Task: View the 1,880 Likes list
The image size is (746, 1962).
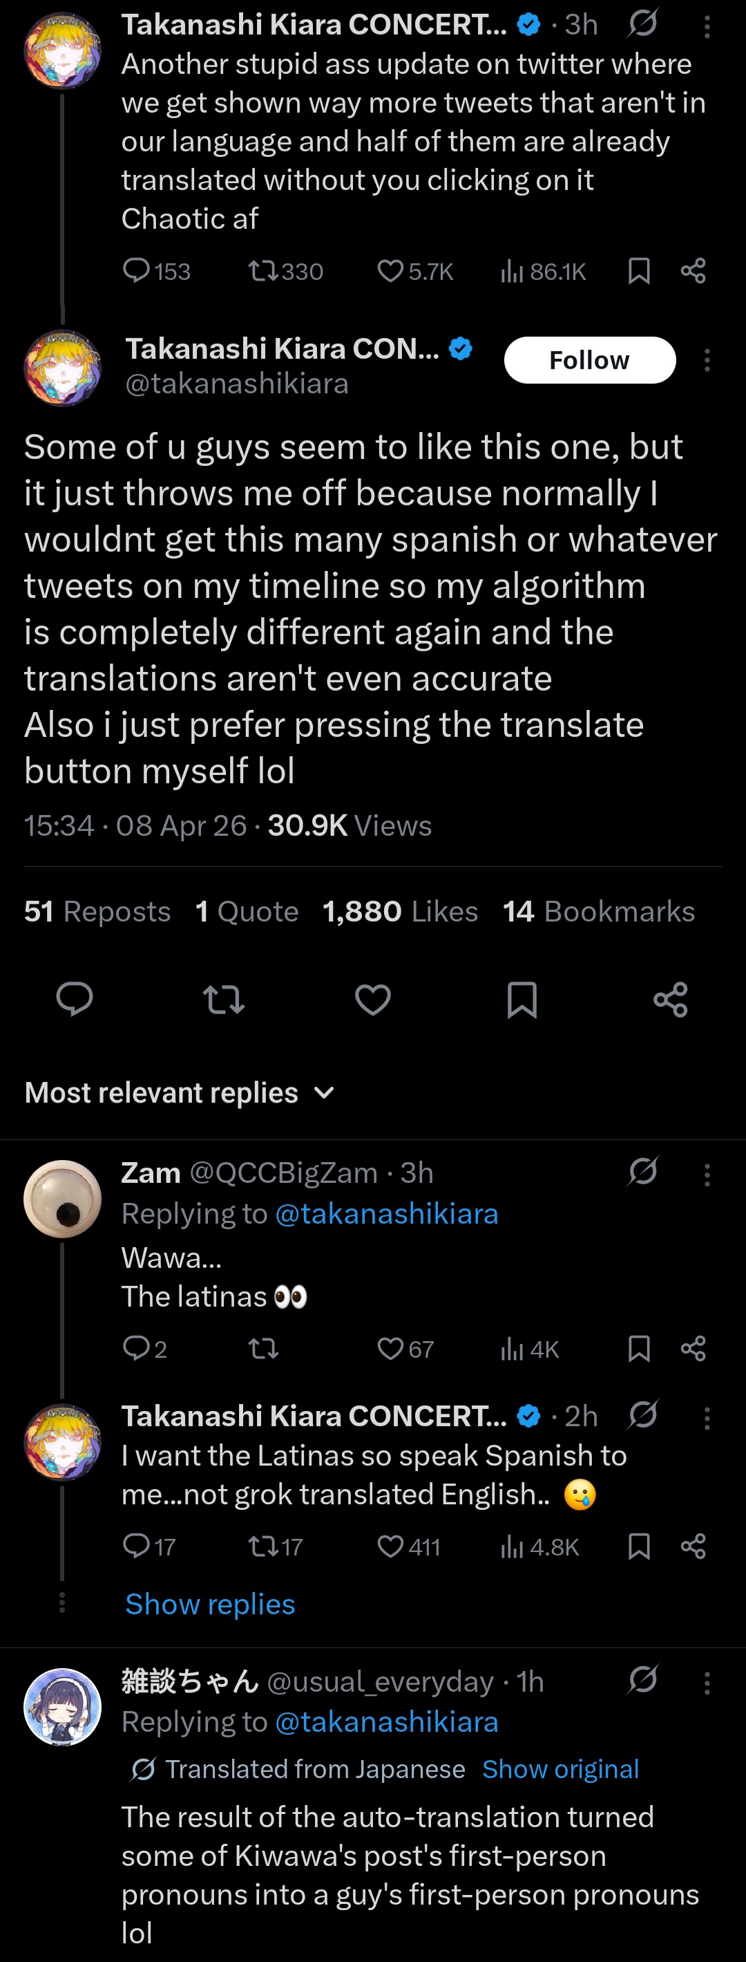Action: tap(400, 912)
